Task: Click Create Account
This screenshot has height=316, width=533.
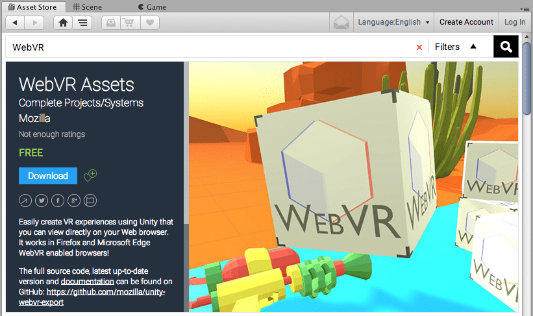Action: [x=466, y=22]
